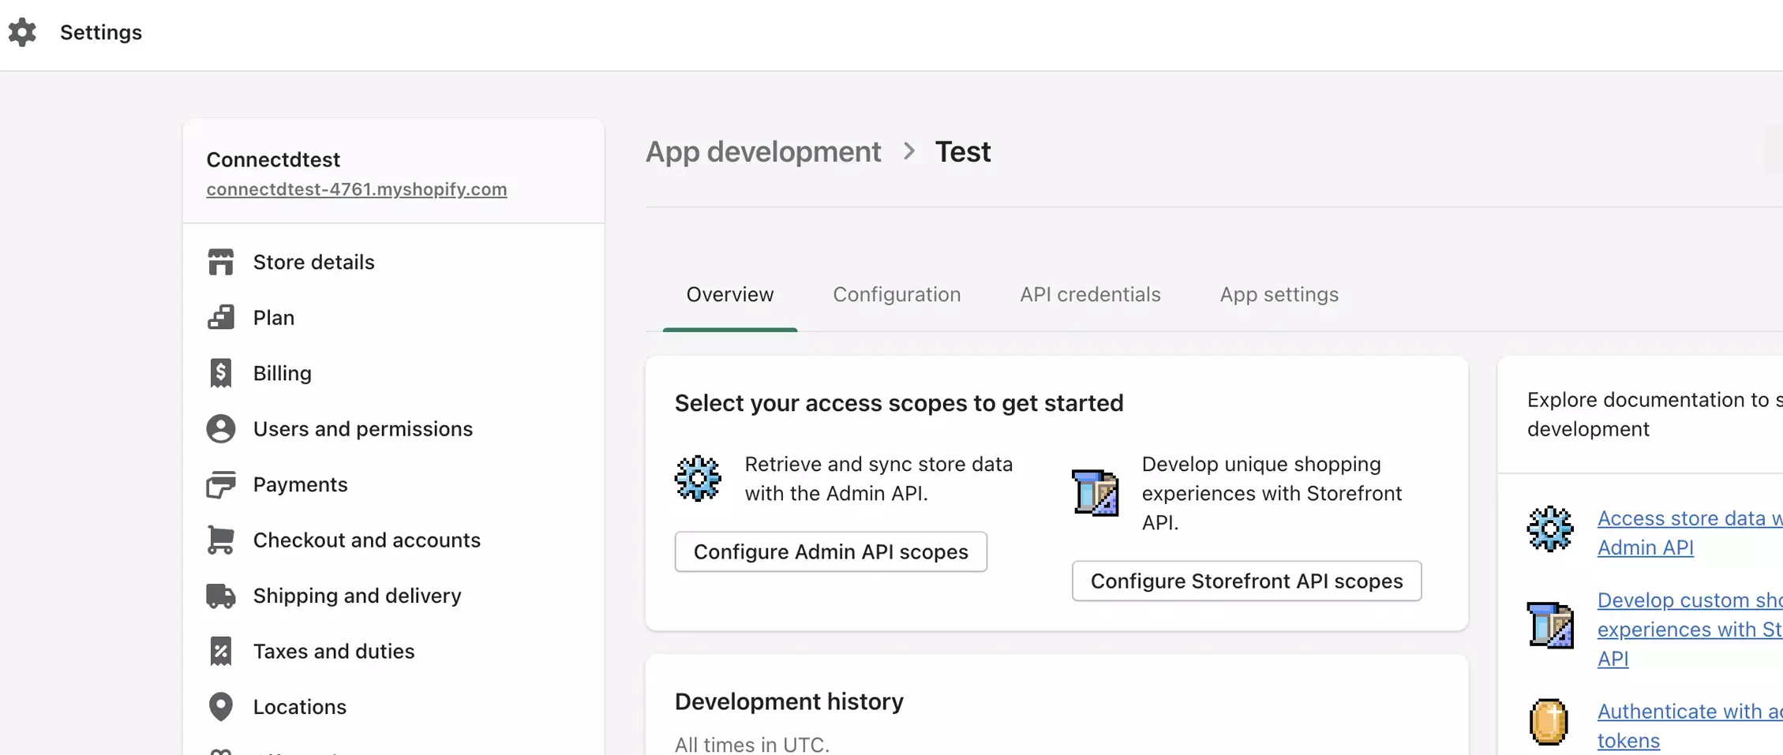Open Develop custom shopping experiences link
The width and height of the screenshot is (1783, 755).
click(x=1690, y=629)
